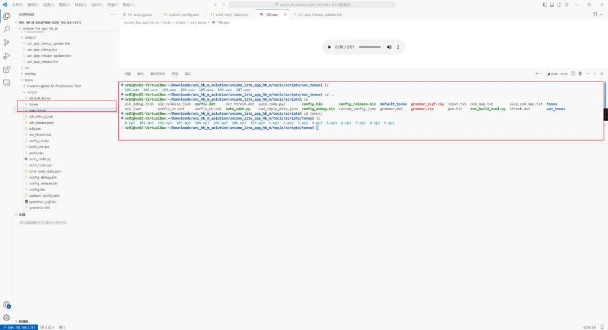
Task: Split the terminal
Action: [573, 74]
